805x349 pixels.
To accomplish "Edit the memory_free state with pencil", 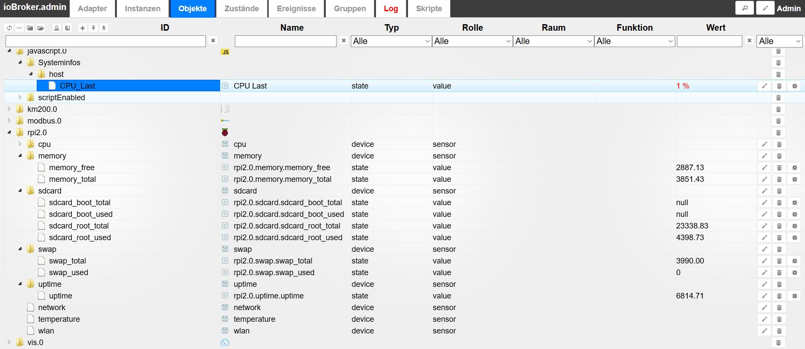I will 764,168.
